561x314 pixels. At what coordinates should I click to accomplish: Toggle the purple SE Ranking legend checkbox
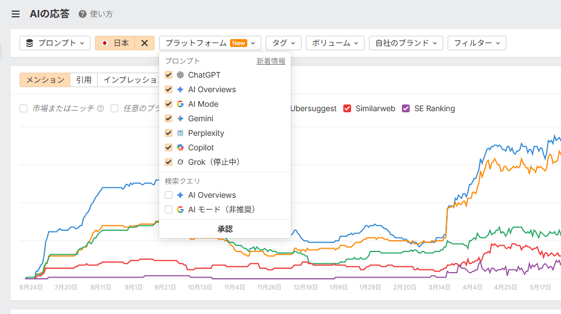click(406, 108)
